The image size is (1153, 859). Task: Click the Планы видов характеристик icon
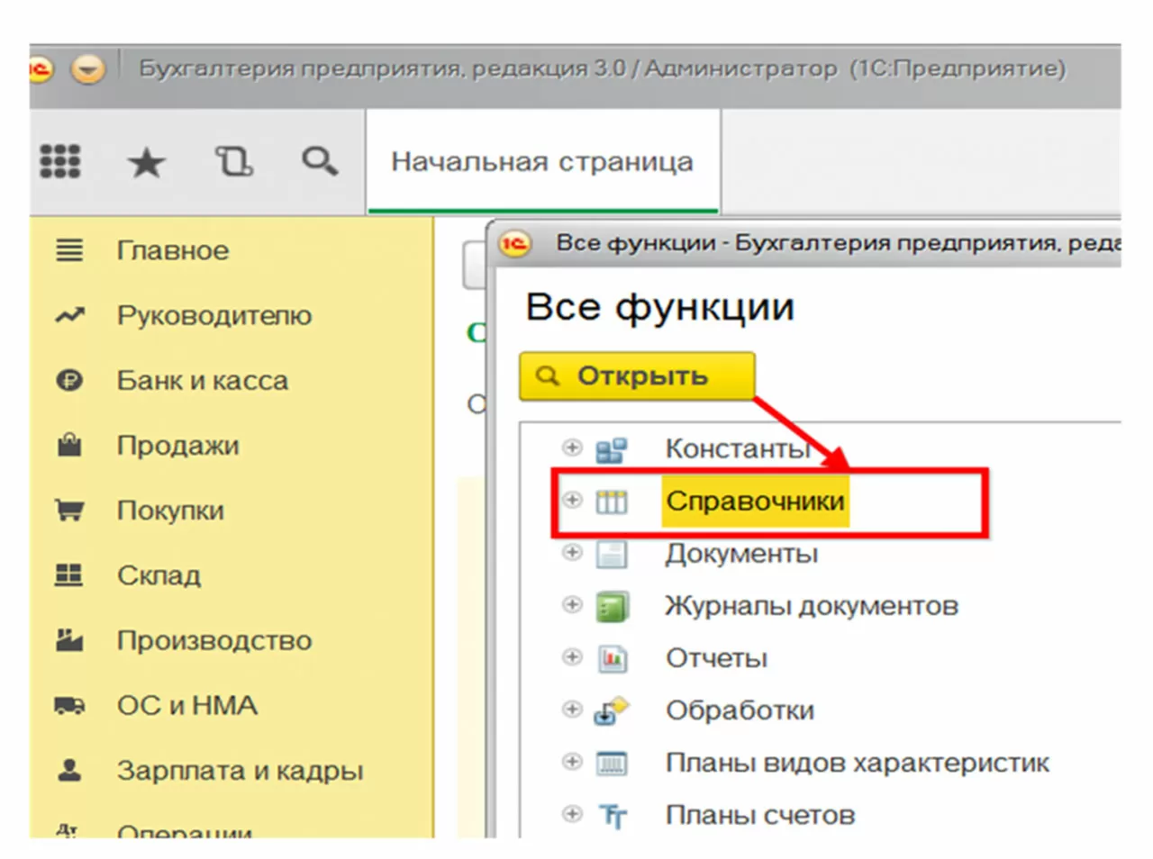(x=612, y=764)
